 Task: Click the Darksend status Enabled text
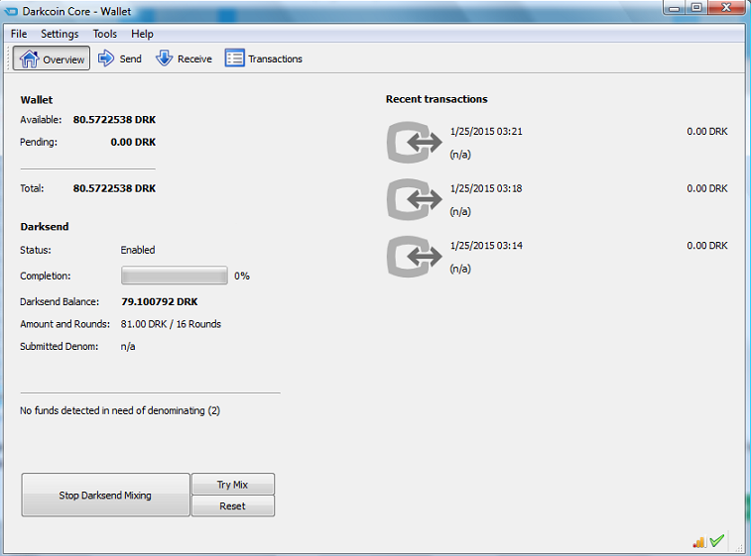(x=138, y=250)
